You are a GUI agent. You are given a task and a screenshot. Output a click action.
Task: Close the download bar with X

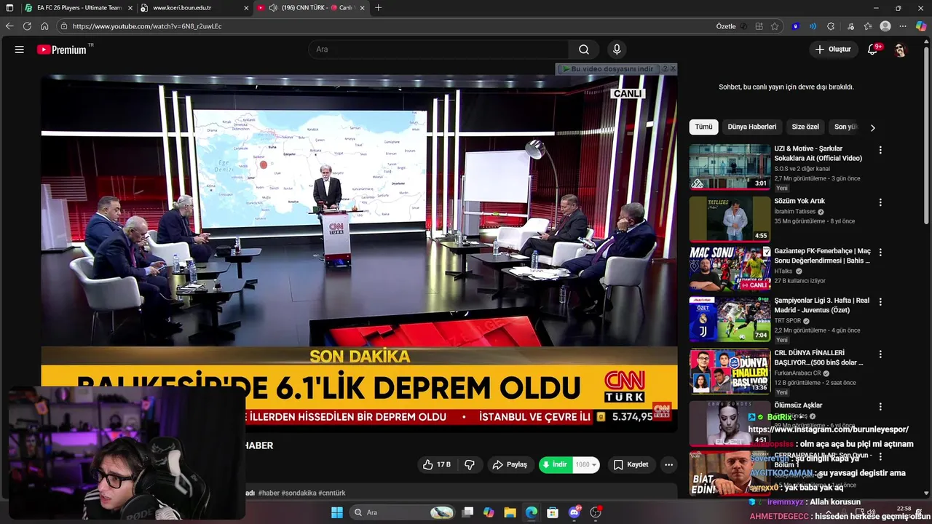point(673,68)
